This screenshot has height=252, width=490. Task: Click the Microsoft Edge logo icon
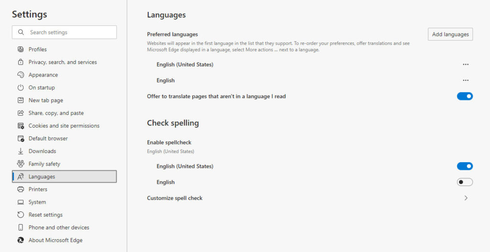(21, 240)
